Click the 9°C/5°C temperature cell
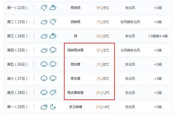 pos(103,8)
